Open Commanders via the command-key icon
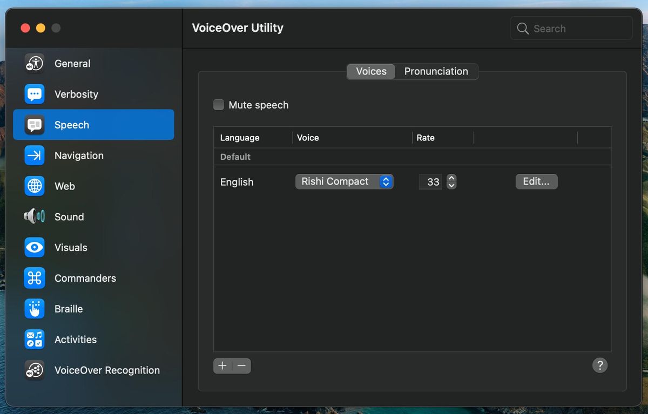This screenshot has height=414, width=648. [34, 278]
